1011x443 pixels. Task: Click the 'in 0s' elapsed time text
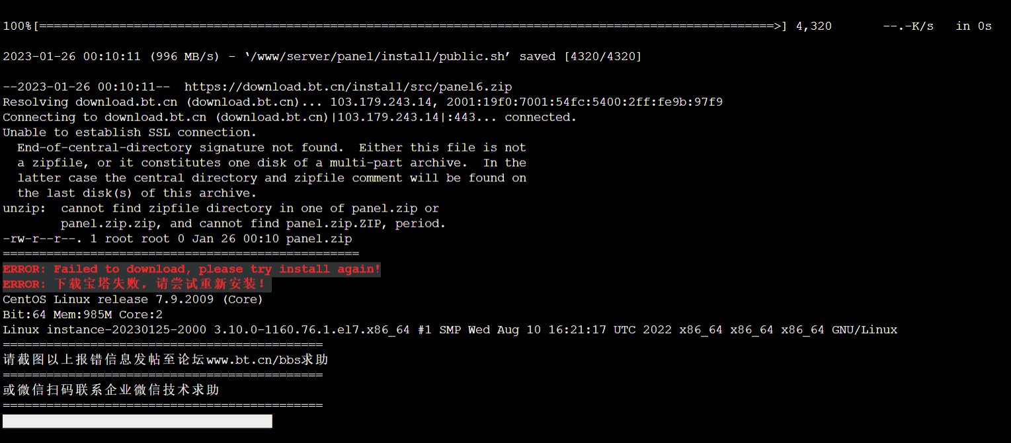coord(974,26)
